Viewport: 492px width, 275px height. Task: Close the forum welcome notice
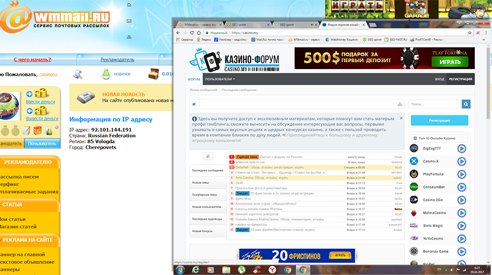pos(401,118)
